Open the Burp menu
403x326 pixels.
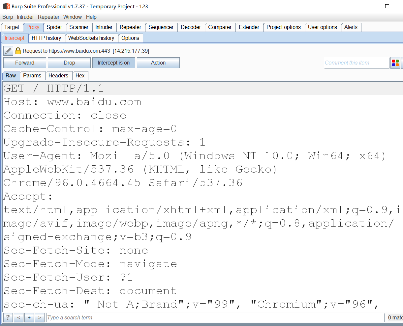tap(8, 17)
